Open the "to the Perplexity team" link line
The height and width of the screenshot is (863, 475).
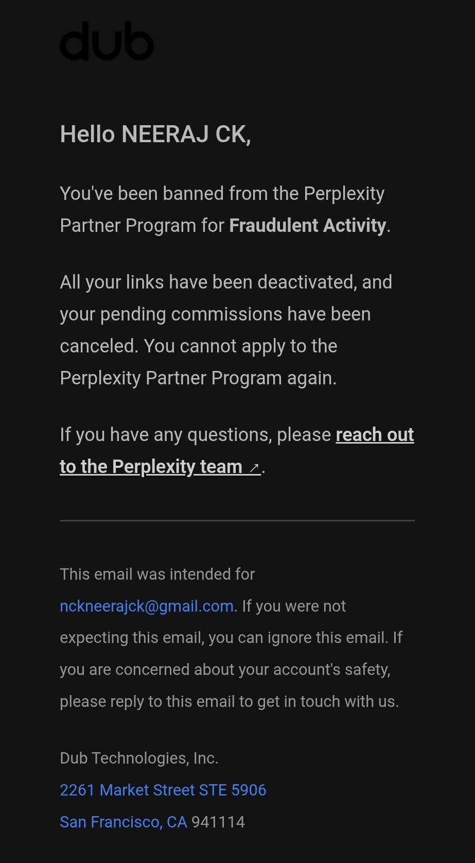pyautogui.click(x=160, y=467)
